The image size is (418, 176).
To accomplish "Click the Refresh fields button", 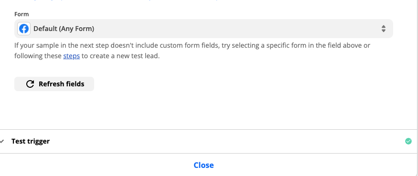I will [x=54, y=84].
